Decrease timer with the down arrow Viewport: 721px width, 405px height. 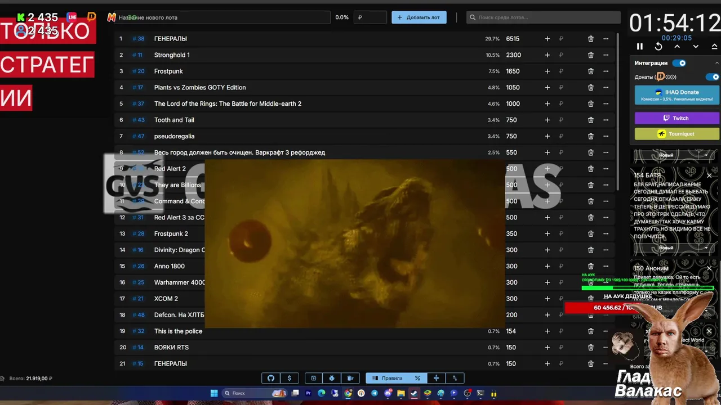[696, 47]
